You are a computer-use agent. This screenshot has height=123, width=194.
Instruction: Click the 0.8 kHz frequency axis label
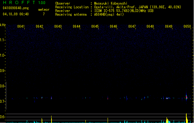coord(2,86)
